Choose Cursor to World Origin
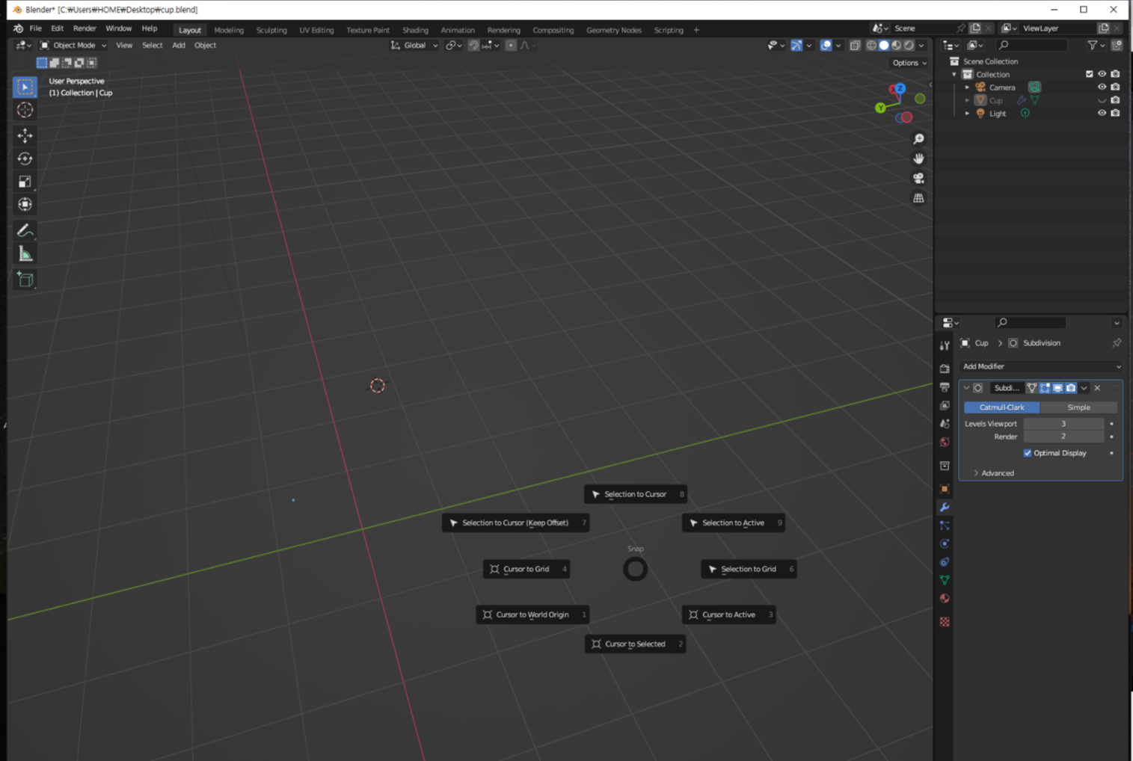The width and height of the screenshot is (1133, 761). (x=532, y=614)
